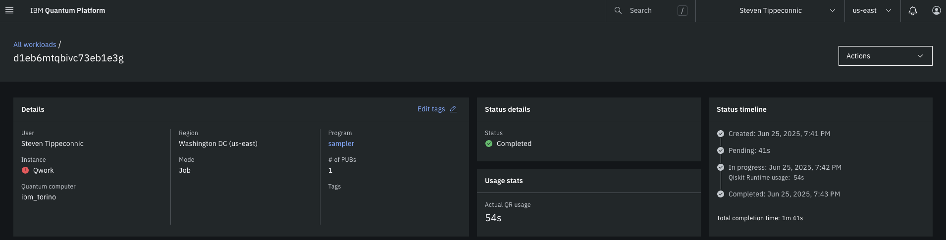Click the search magnifier icon
Screen dimensions: 946x240
[x=618, y=10]
